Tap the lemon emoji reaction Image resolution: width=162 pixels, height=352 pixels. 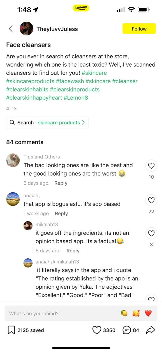click(124, 313)
